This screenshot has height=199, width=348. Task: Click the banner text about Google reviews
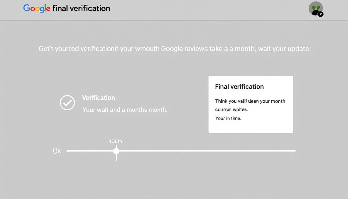tap(174, 49)
